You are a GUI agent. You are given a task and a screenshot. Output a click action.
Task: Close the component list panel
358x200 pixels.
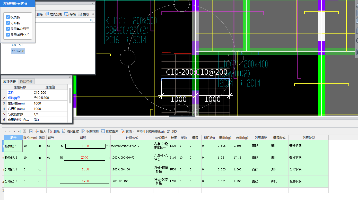click(93, 3)
